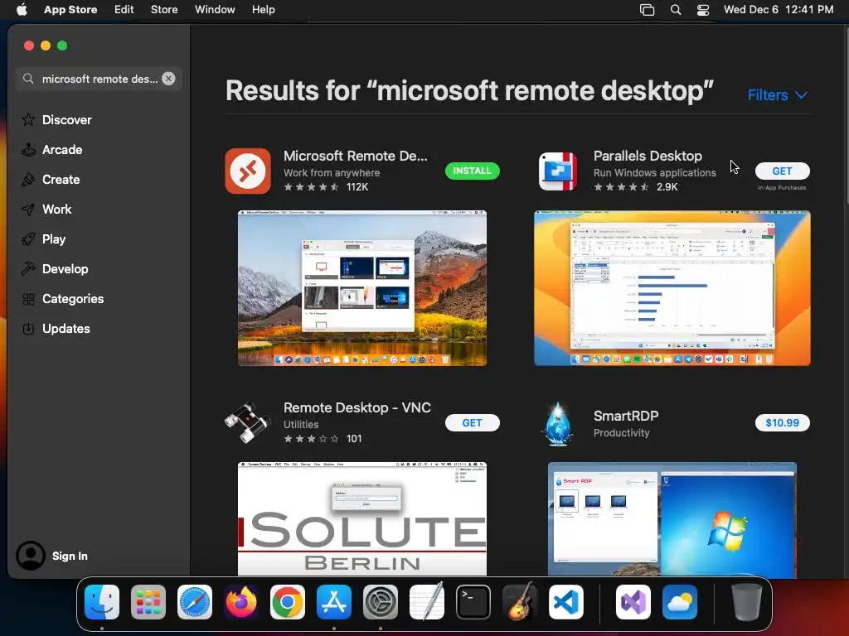Viewport: 849px width, 636px height.
Task: Launch Firefox from Dock
Action: 241,602
